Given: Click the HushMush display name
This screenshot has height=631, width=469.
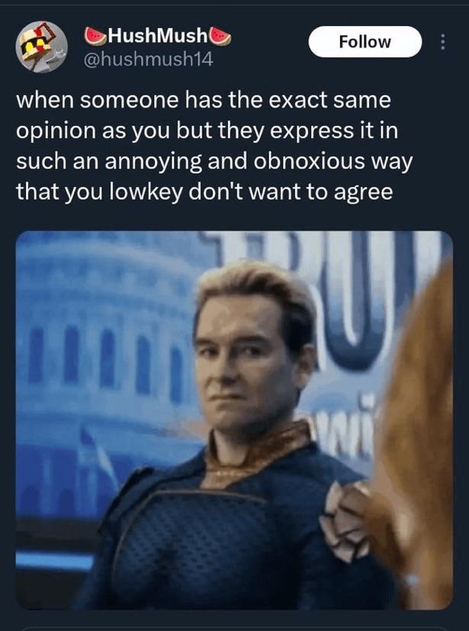Looking at the screenshot, I should coord(158,36).
